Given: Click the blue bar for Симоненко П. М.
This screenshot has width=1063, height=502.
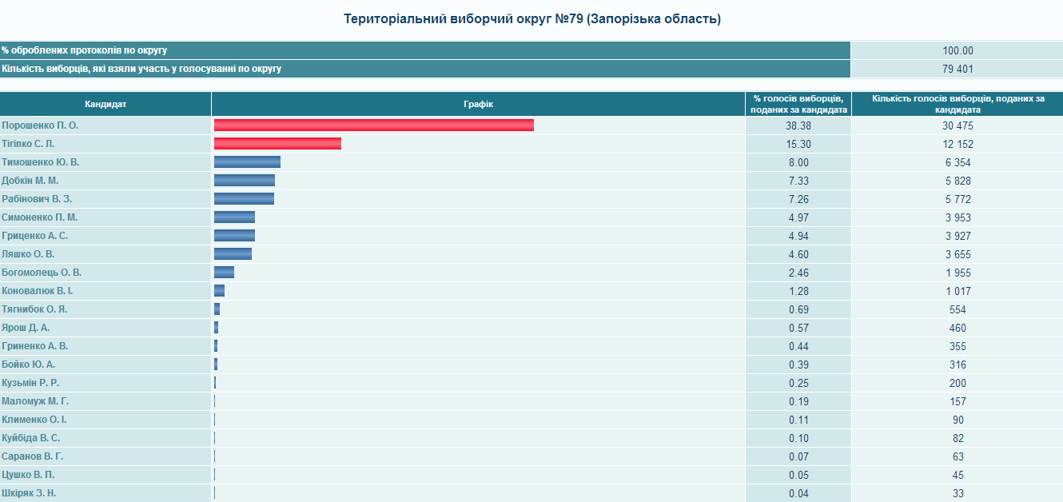Looking at the screenshot, I should [234, 217].
